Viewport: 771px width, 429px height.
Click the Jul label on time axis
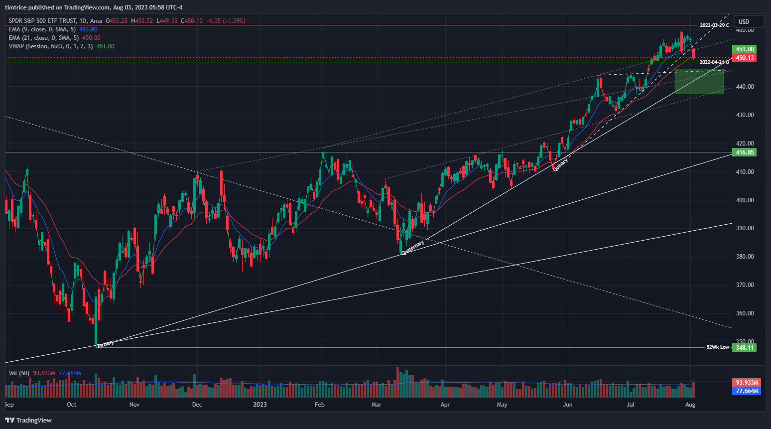(631, 405)
